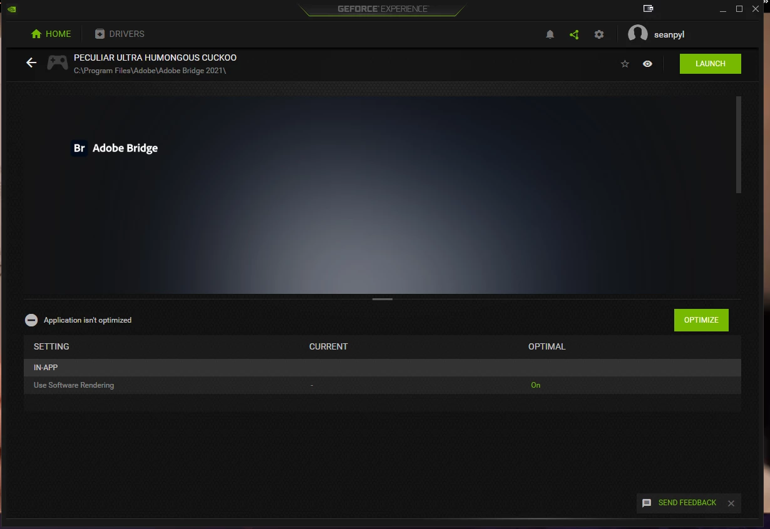Image resolution: width=770 pixels, height=529 pixels.
Task: Open the notifications bell
Action: pos(550,34)
